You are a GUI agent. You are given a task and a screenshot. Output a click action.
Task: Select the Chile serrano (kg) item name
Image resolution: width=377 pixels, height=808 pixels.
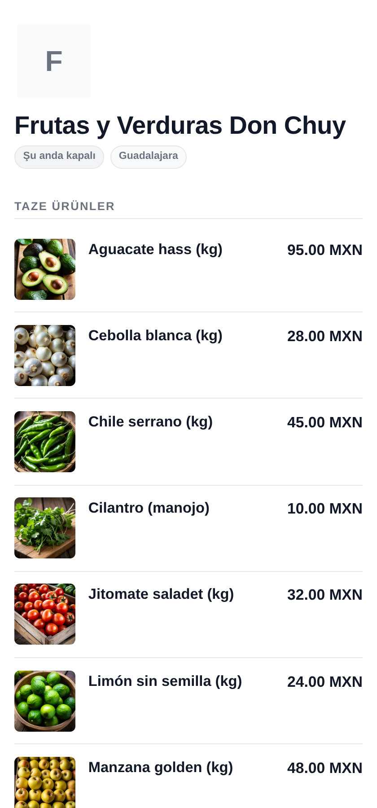[150, 422]
